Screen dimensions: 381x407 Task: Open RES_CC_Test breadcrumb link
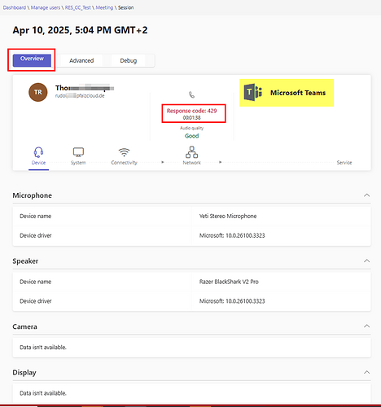point(78,7)
